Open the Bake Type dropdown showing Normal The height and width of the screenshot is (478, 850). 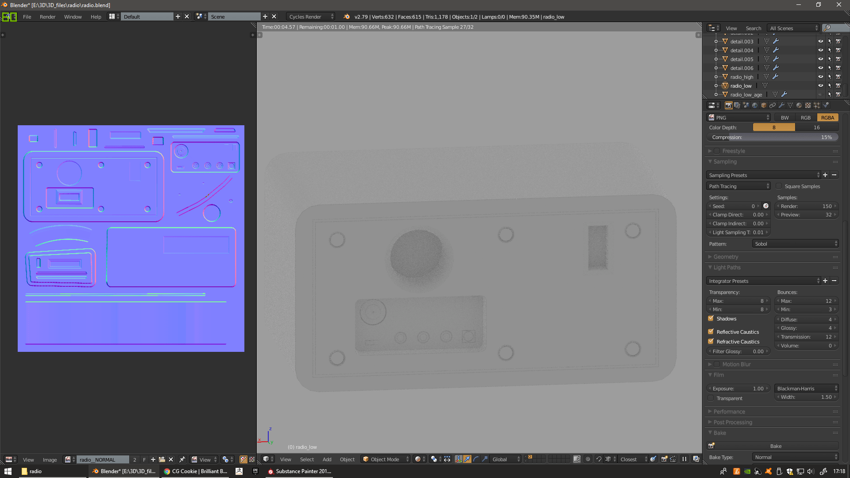[x=795, y=457]
